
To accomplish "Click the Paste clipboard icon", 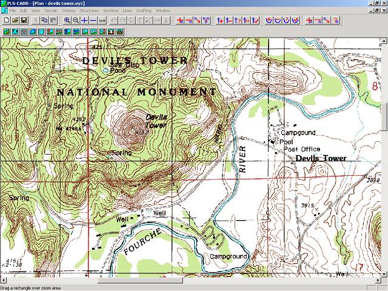I will [x=53, y=20].
